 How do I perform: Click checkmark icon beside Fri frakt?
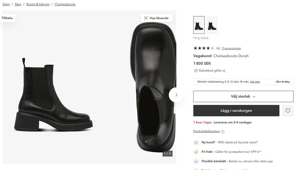(196, 152)
